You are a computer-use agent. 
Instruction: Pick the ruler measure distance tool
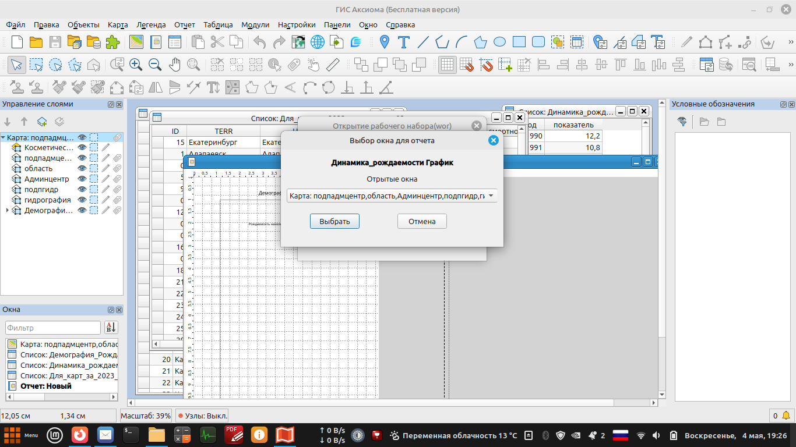[x=333, y=65]
